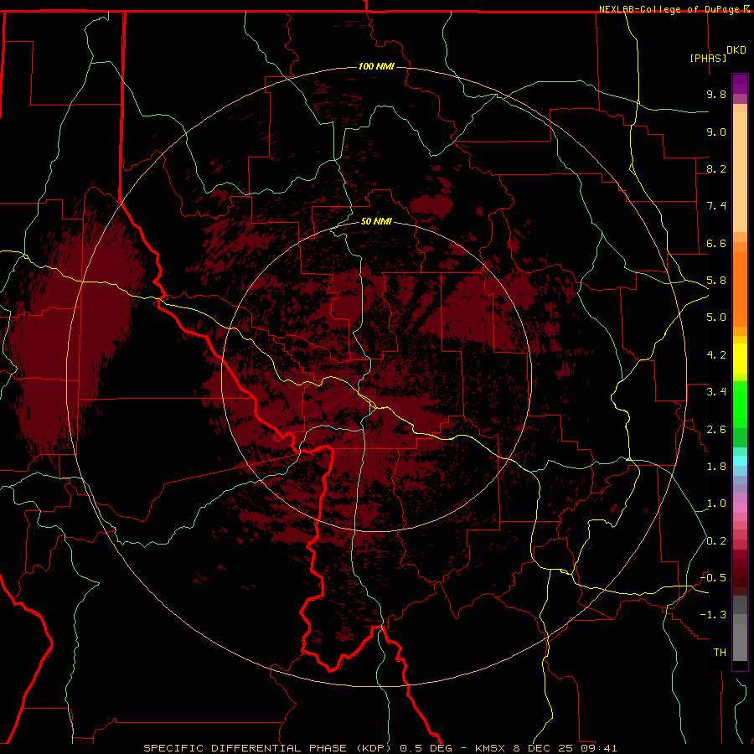754x754 pixels.
Task: Click the KMSX radar site identifier
Action: tap(489, 748)
